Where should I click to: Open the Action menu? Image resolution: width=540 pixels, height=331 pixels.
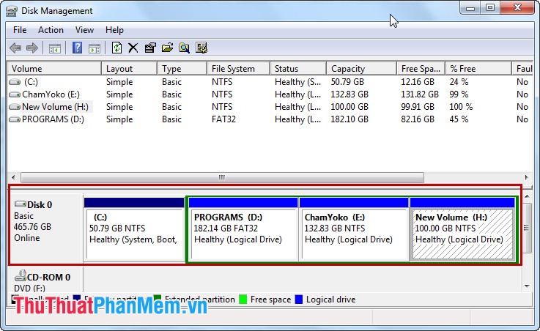(x=51, y=30)
